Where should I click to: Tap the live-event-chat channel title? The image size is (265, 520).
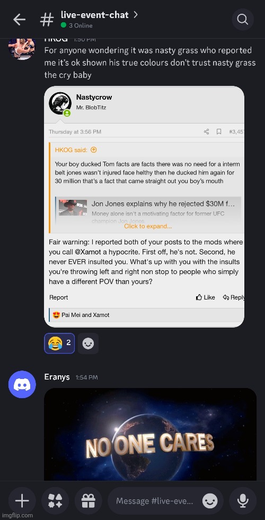tap(94, 15)
